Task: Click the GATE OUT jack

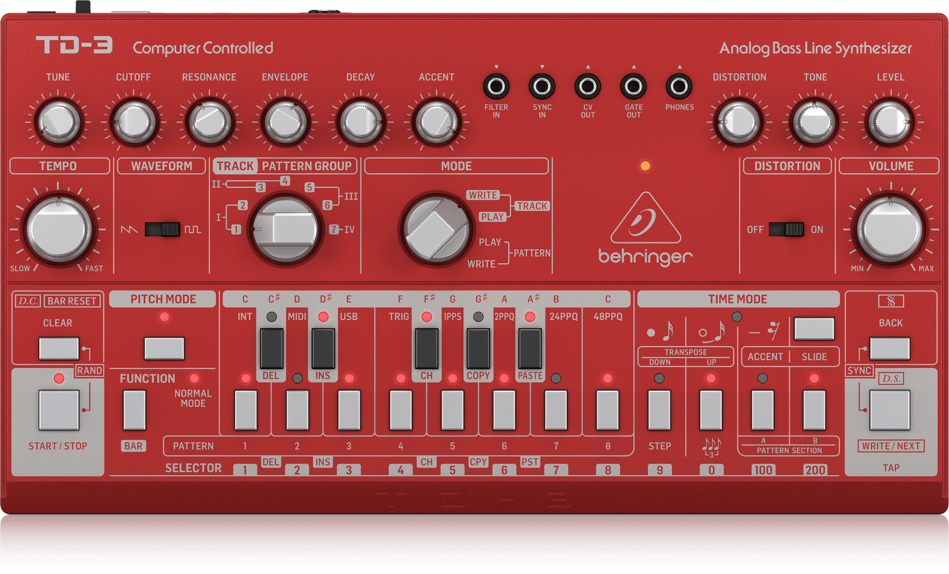Action: pos(633,86)
